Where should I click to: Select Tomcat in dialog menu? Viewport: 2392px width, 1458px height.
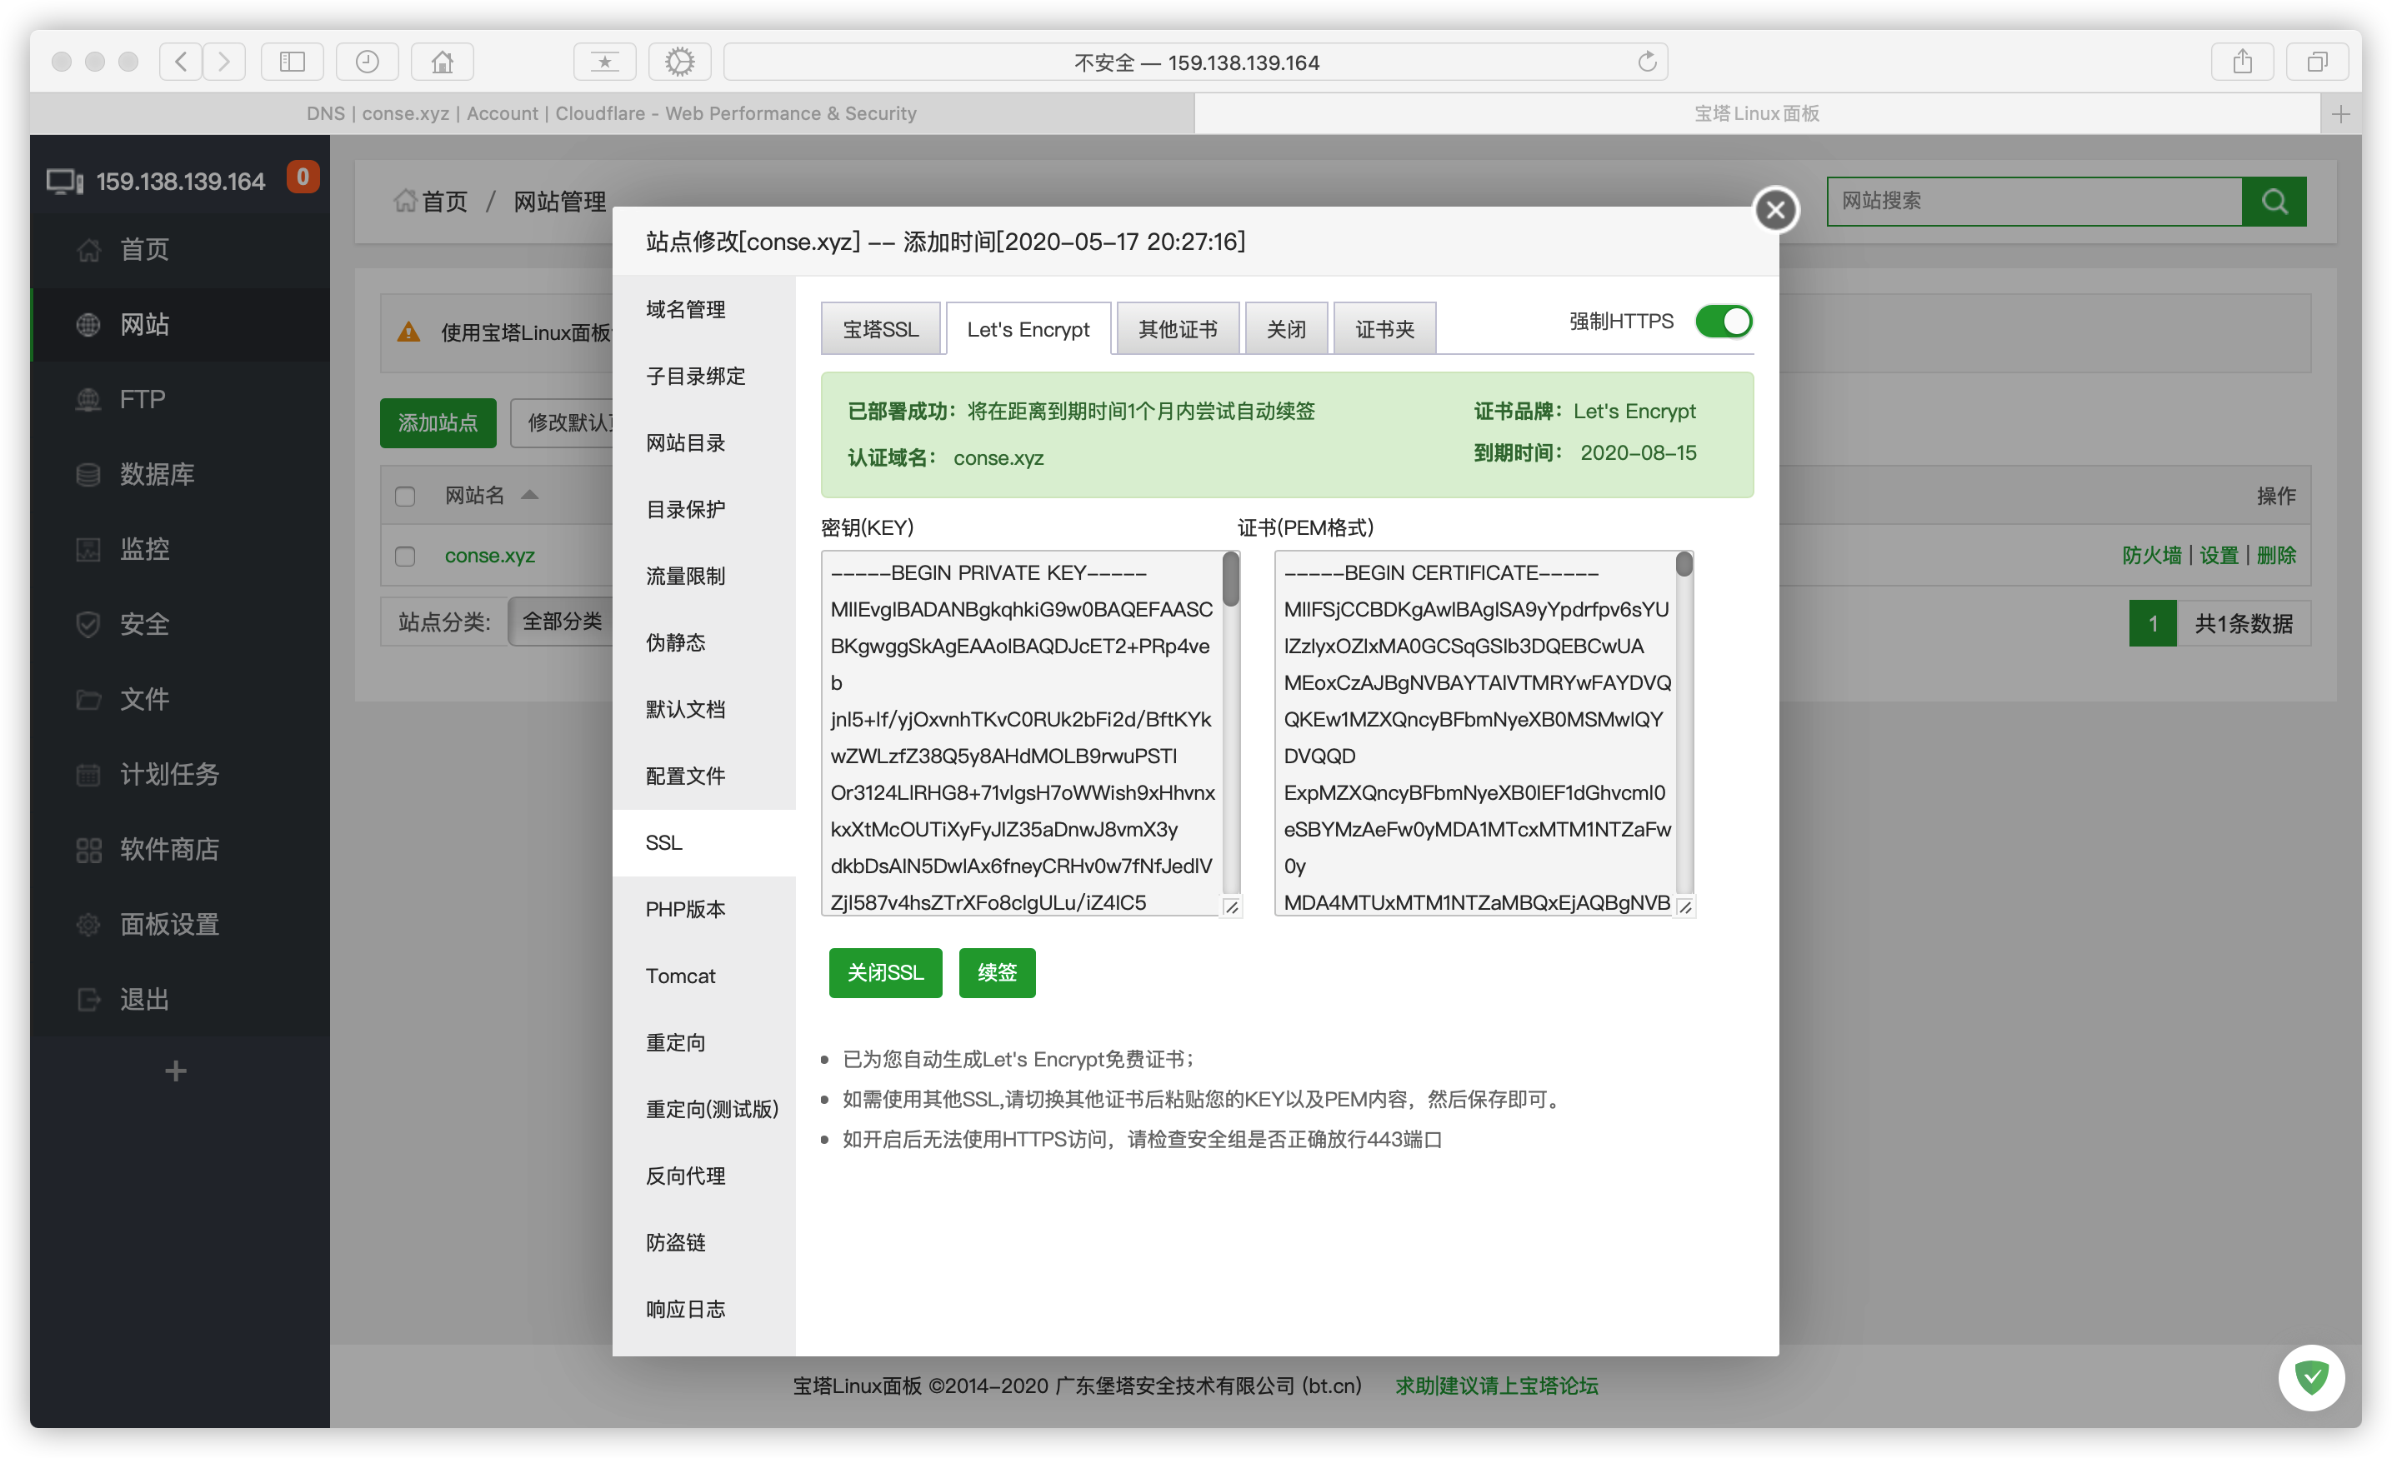(703, 976)
